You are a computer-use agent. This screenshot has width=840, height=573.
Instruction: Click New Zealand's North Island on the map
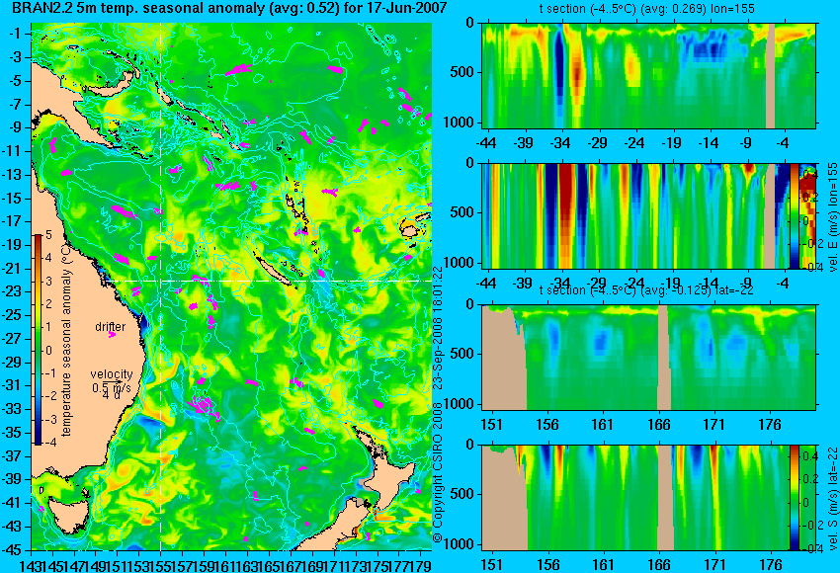pyautogui.click(x=391, y=483)
